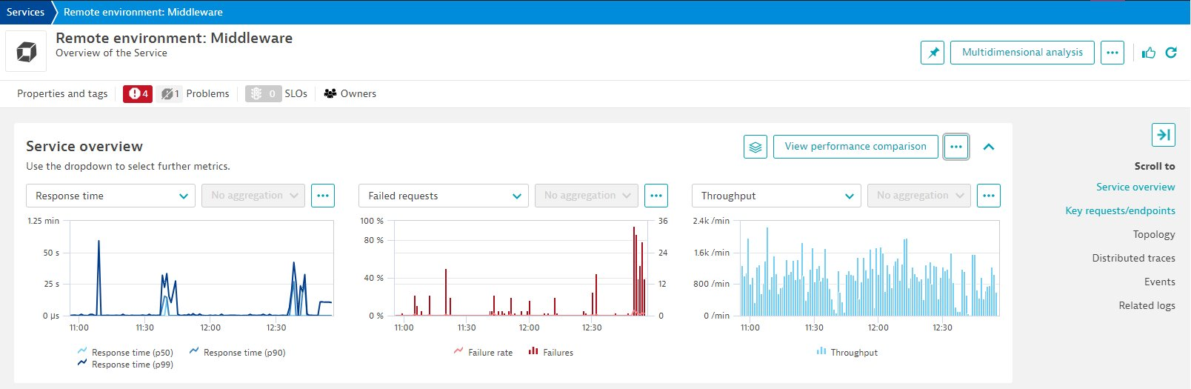Refresh the service page
The width and height of the screenshot is (1191, 389).
pos(1171,53)
